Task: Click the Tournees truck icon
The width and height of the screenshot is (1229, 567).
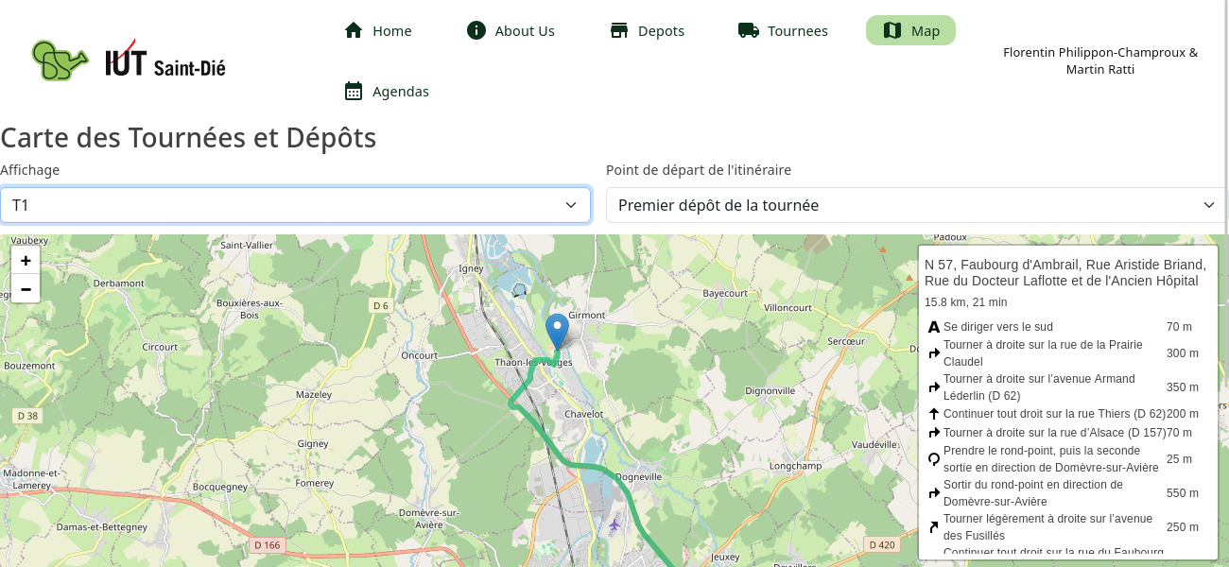Action: (x=749, y=30)
